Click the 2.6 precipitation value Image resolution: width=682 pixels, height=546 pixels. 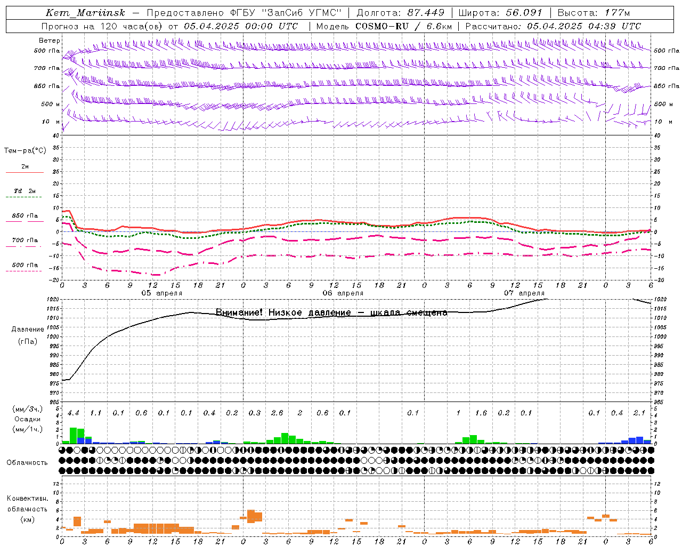click(277, 413)
